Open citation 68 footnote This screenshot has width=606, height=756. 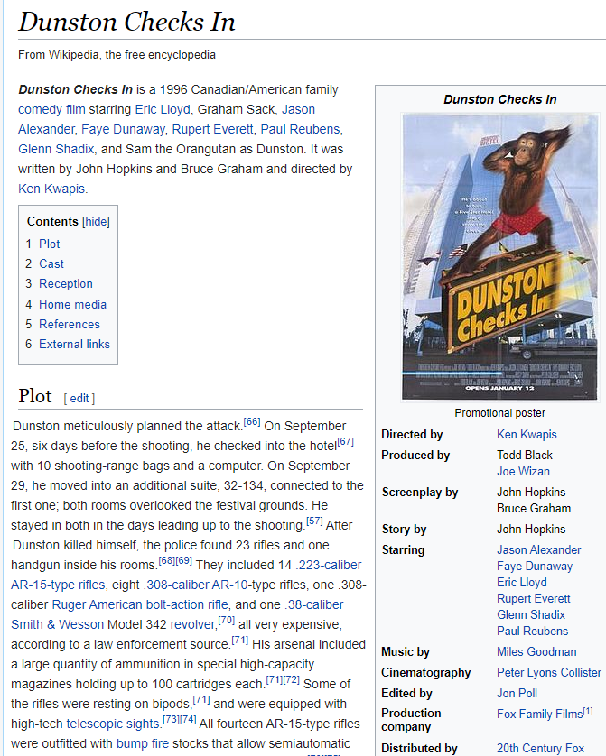click(x=167, y=561)
